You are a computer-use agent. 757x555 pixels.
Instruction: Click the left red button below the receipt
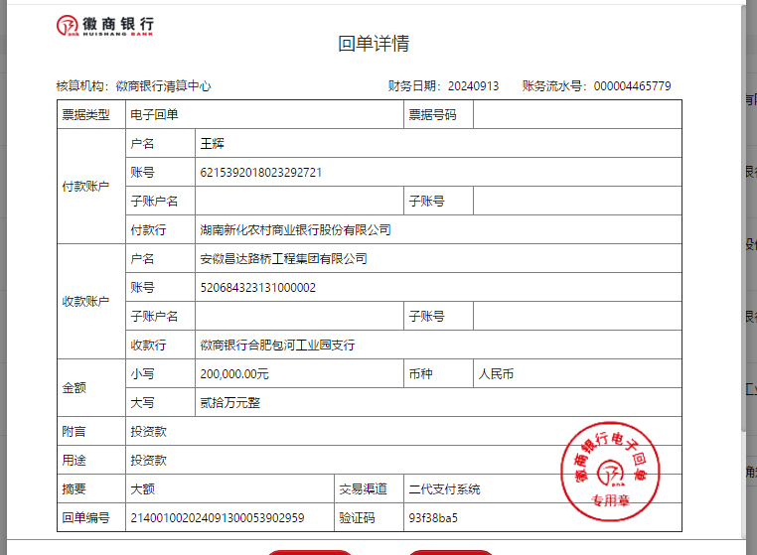click(308, 551)
